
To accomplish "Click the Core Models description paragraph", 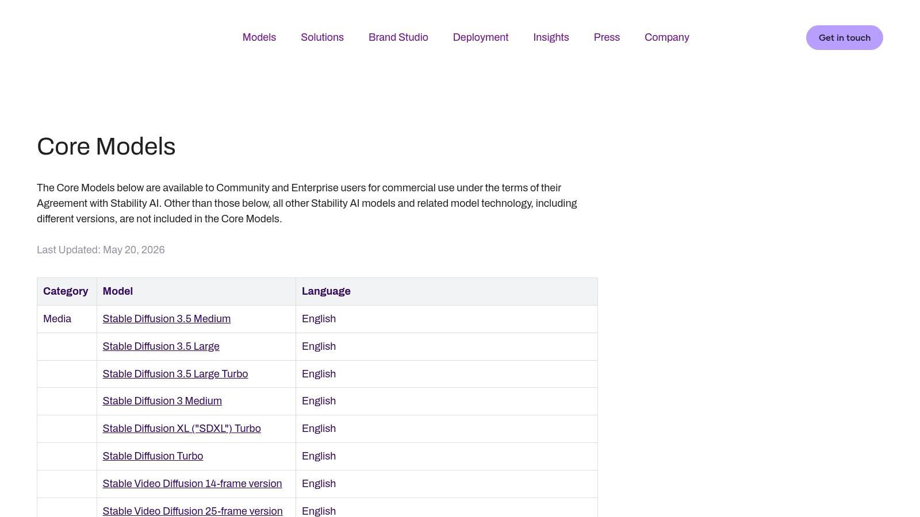I will (x=307, y=203).
